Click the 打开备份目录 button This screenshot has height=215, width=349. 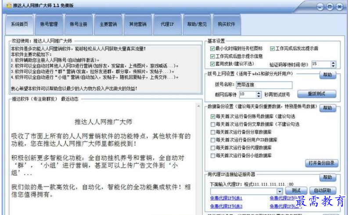click(x=322, y=163)
